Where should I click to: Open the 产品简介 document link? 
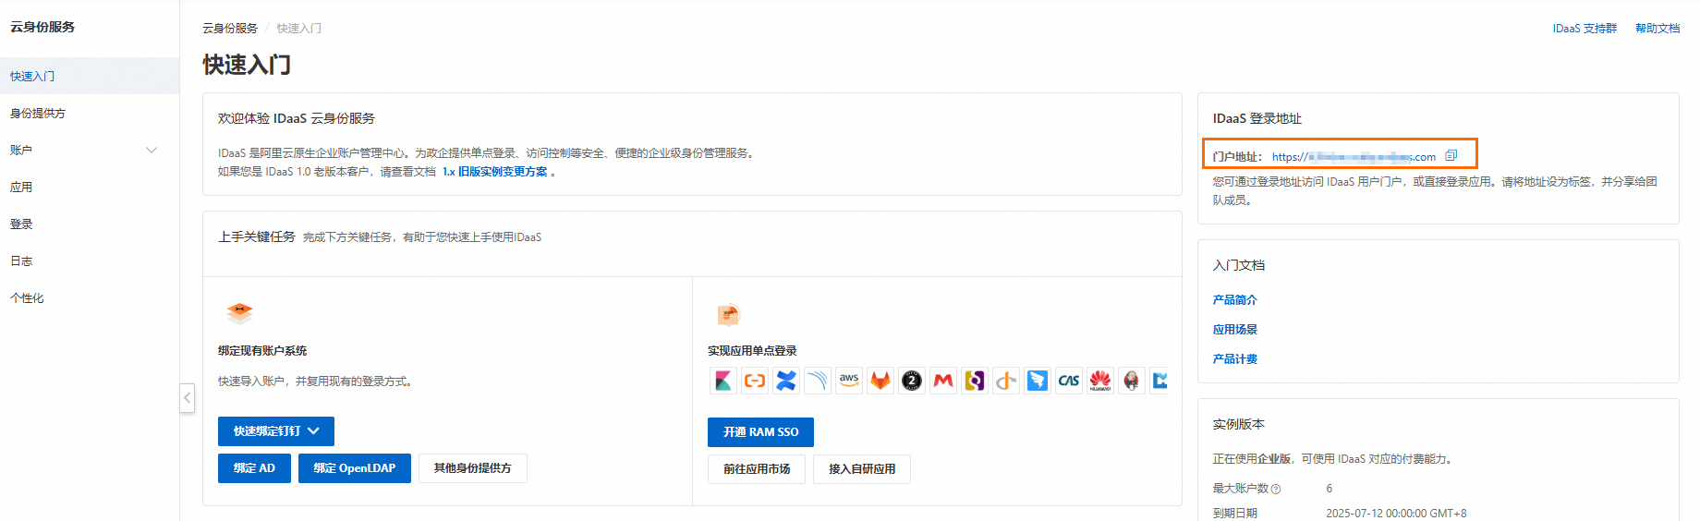1235,300
